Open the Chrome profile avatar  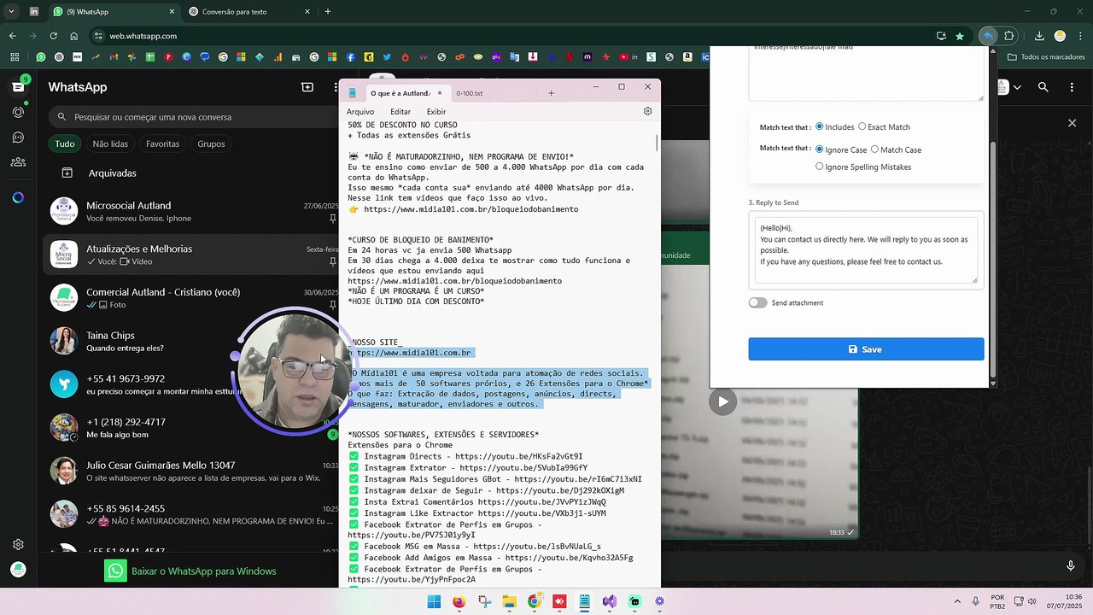click(x=1060, y=36)
